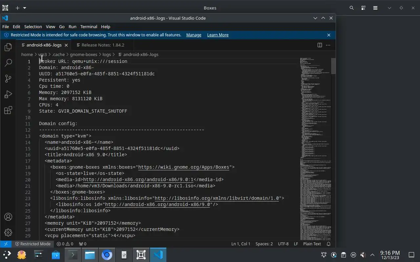Open the Selection menu
This screenshot has width=420, height=262.
coord(33,27)
